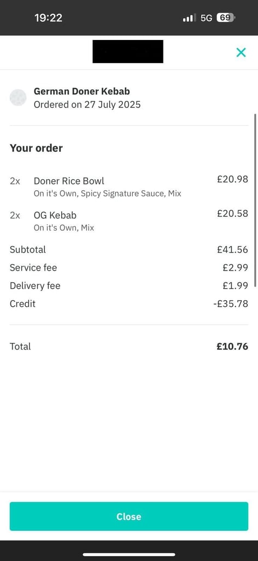The image size is (258, 561).
Task: Tap the Ordered on 27 July 2025 text
Action: click(87, 105)
